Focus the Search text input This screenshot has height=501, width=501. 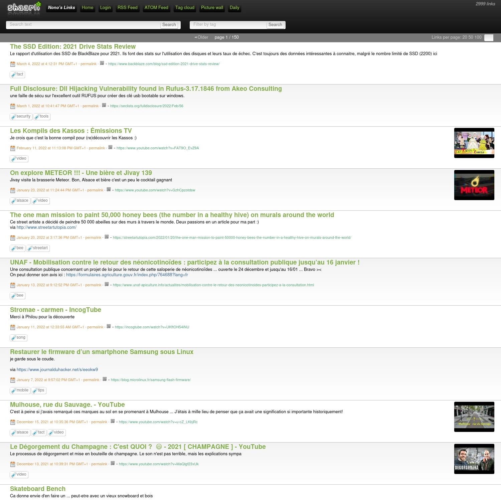83,24
